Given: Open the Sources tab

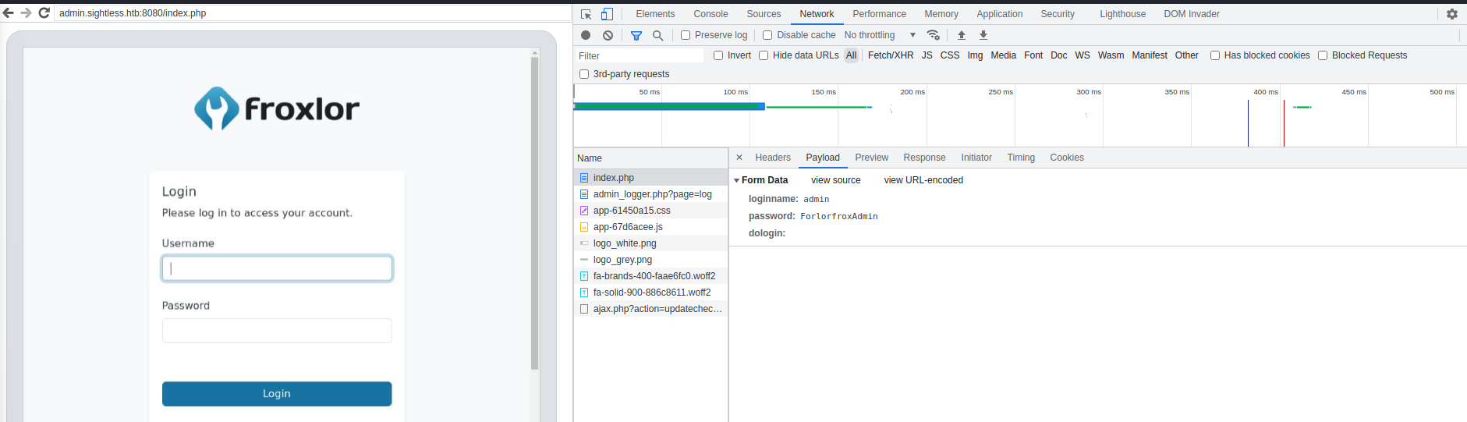Looking at the screenshot, I should [764, 14].
